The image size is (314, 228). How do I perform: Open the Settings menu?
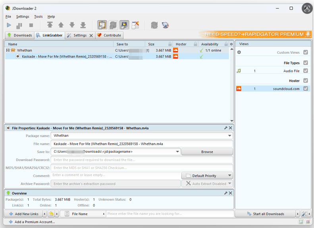coord(23,17)
